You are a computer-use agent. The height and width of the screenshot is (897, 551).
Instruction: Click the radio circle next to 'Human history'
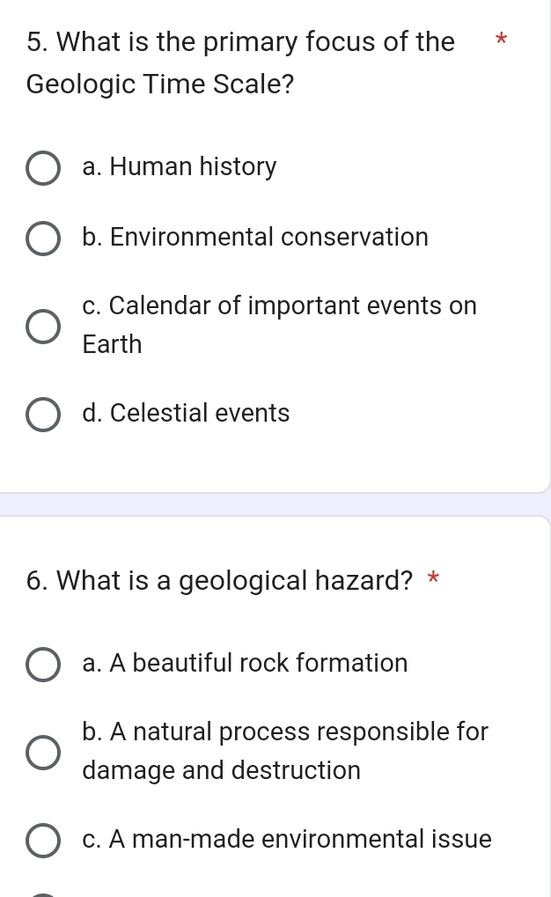click(43, 168)
